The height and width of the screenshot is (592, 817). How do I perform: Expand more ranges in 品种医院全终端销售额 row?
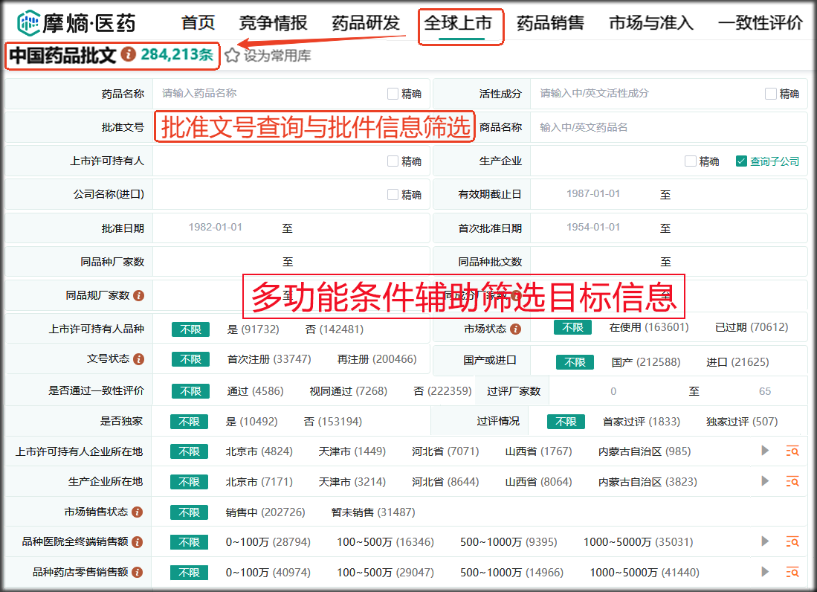[x=765, y=541]
